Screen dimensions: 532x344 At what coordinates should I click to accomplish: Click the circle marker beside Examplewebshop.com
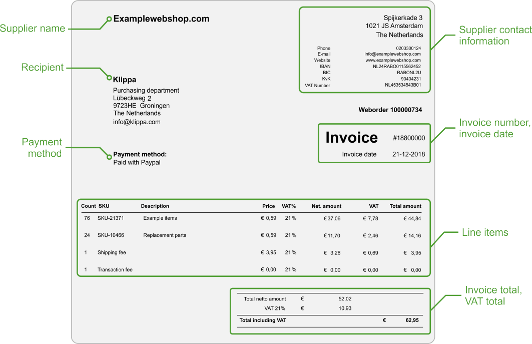(x=109, y=19)
